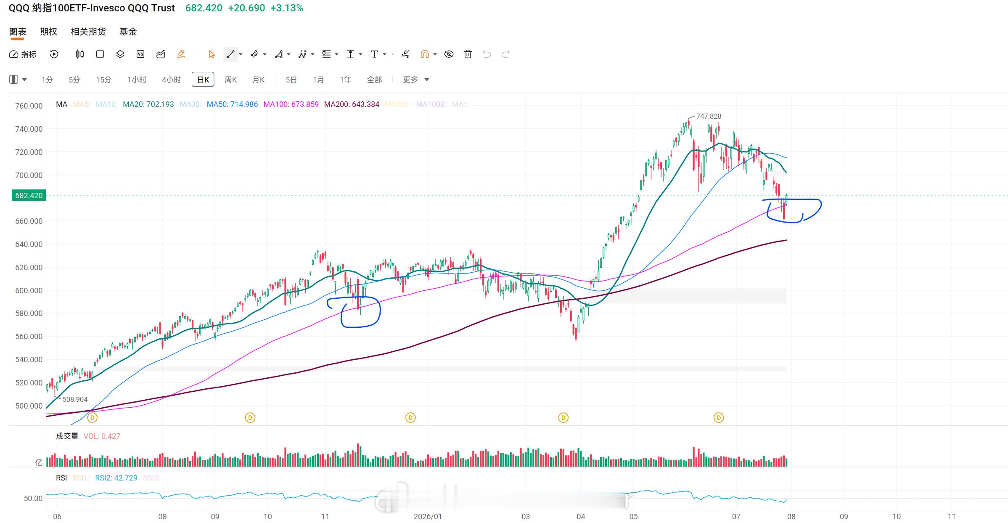Toggle drawings visibility with the eye icon
The width and height of the screenshot is (1008, 523).
click(449, 54)
